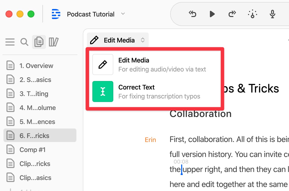Viewport: 289px width, 191px height.
Task: Click the pencil icon beside Edit Media
Action: 103,64
